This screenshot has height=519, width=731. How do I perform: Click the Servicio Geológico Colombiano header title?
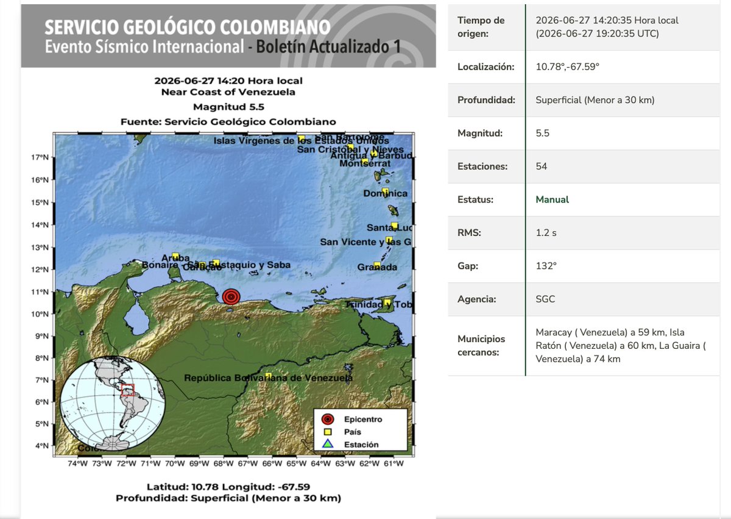188,27
